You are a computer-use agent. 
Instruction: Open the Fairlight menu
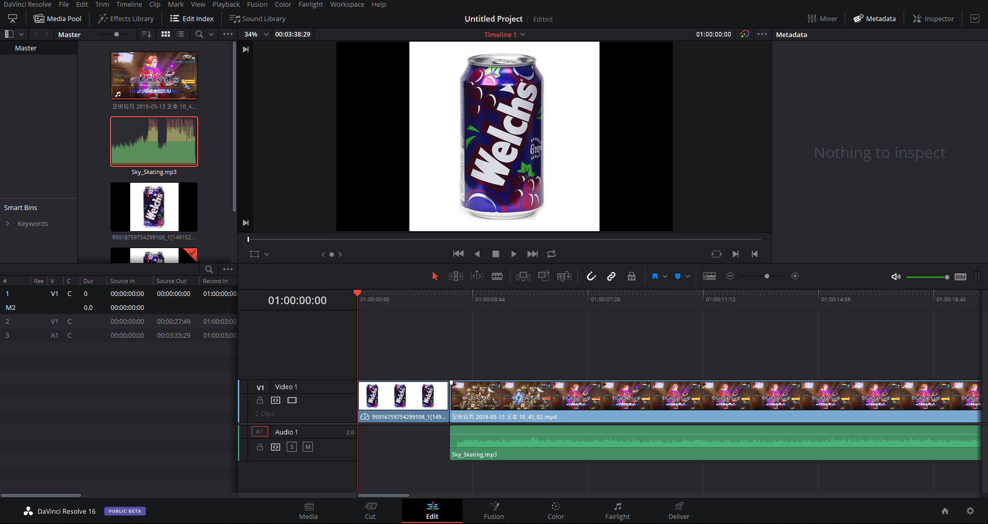tap(311, 4)
